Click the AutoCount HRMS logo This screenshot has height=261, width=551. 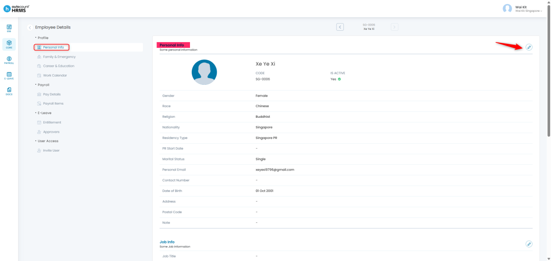tap(17, 8)
